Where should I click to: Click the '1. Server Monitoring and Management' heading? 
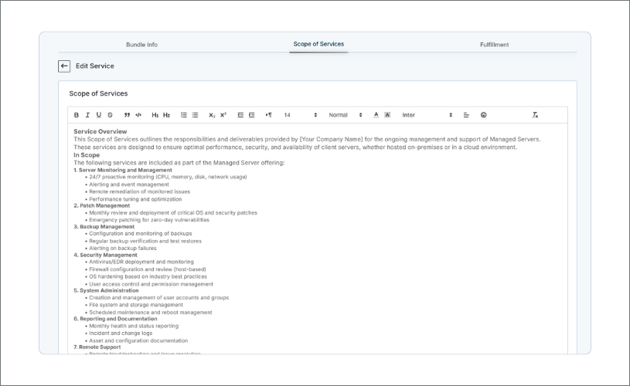click(x=123, y=170)
